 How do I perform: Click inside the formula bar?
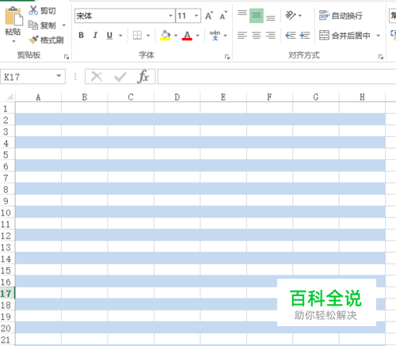click(x=276, y=77)
